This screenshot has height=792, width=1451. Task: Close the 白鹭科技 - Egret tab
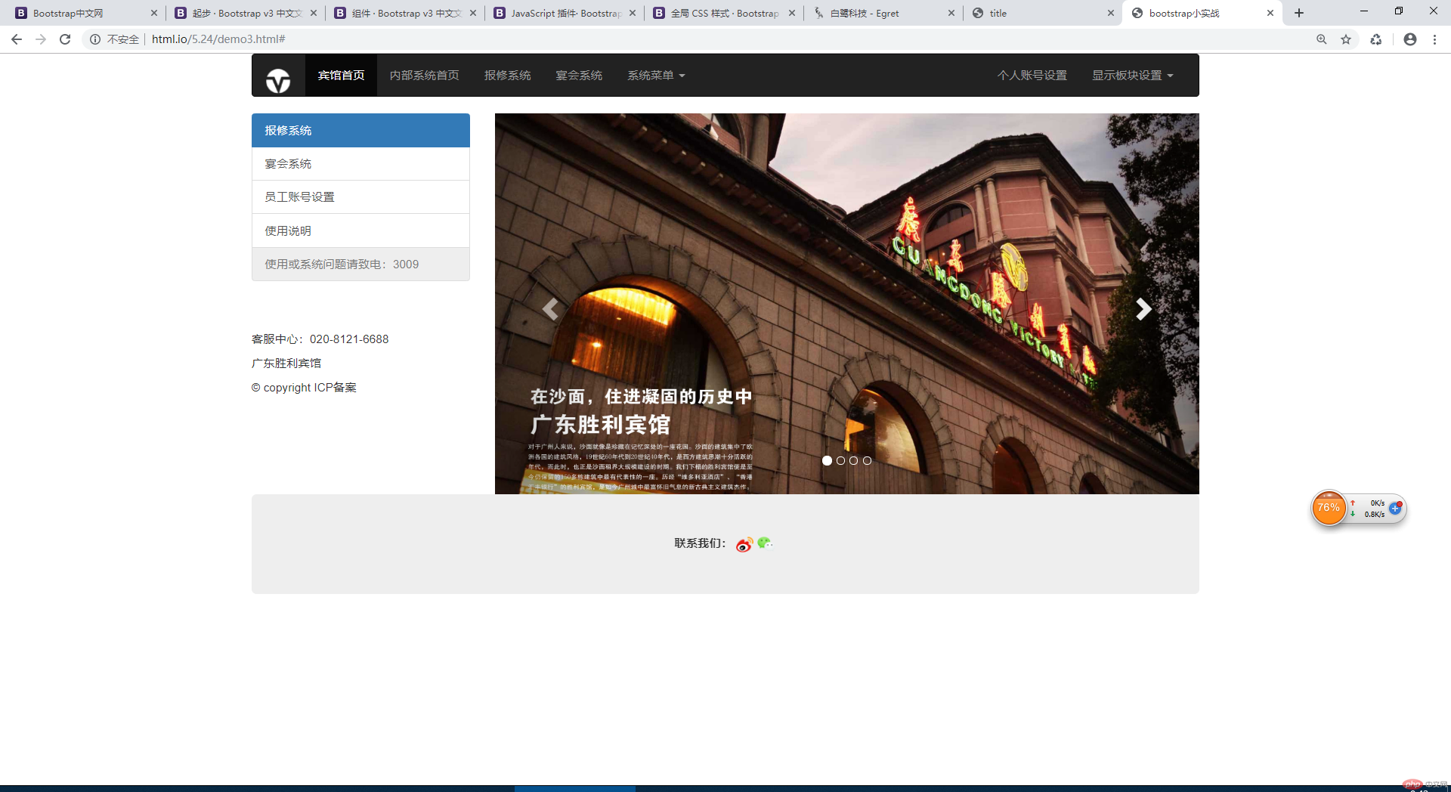(951, 13)
